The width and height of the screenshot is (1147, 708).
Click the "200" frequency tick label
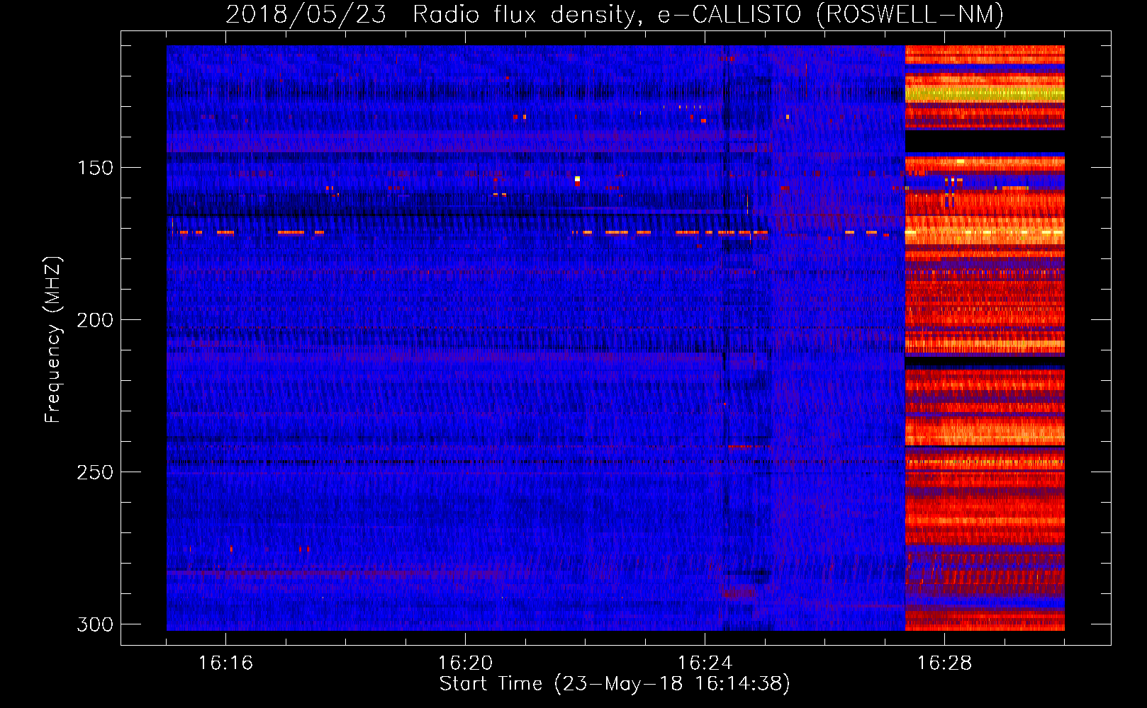[95, 320]
